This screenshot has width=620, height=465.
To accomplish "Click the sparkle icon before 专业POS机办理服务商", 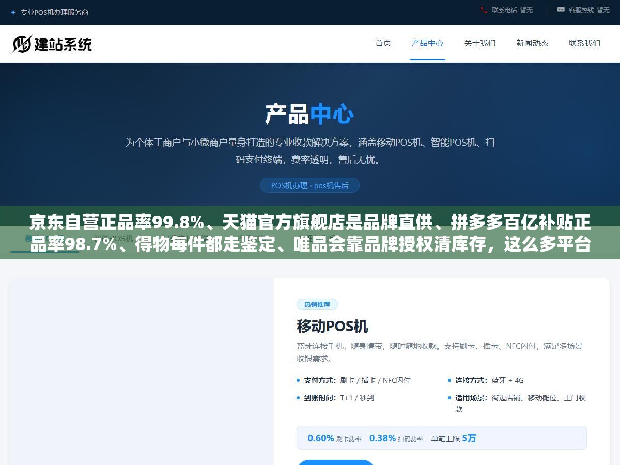I will [13, 12].
